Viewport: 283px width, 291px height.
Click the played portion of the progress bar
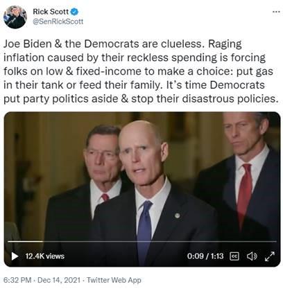[25, 242]
